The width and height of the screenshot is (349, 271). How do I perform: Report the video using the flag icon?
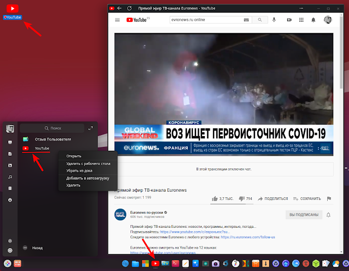click(329, 199)
